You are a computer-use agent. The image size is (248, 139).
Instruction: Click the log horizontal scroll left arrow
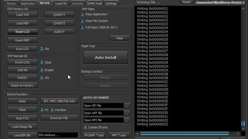coord(137,134)
